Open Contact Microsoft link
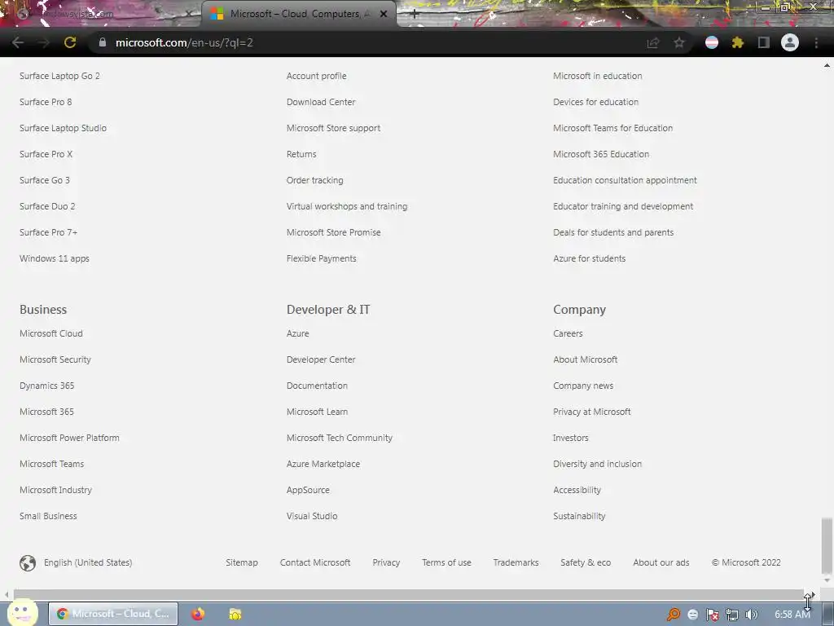 pos(315,562)
